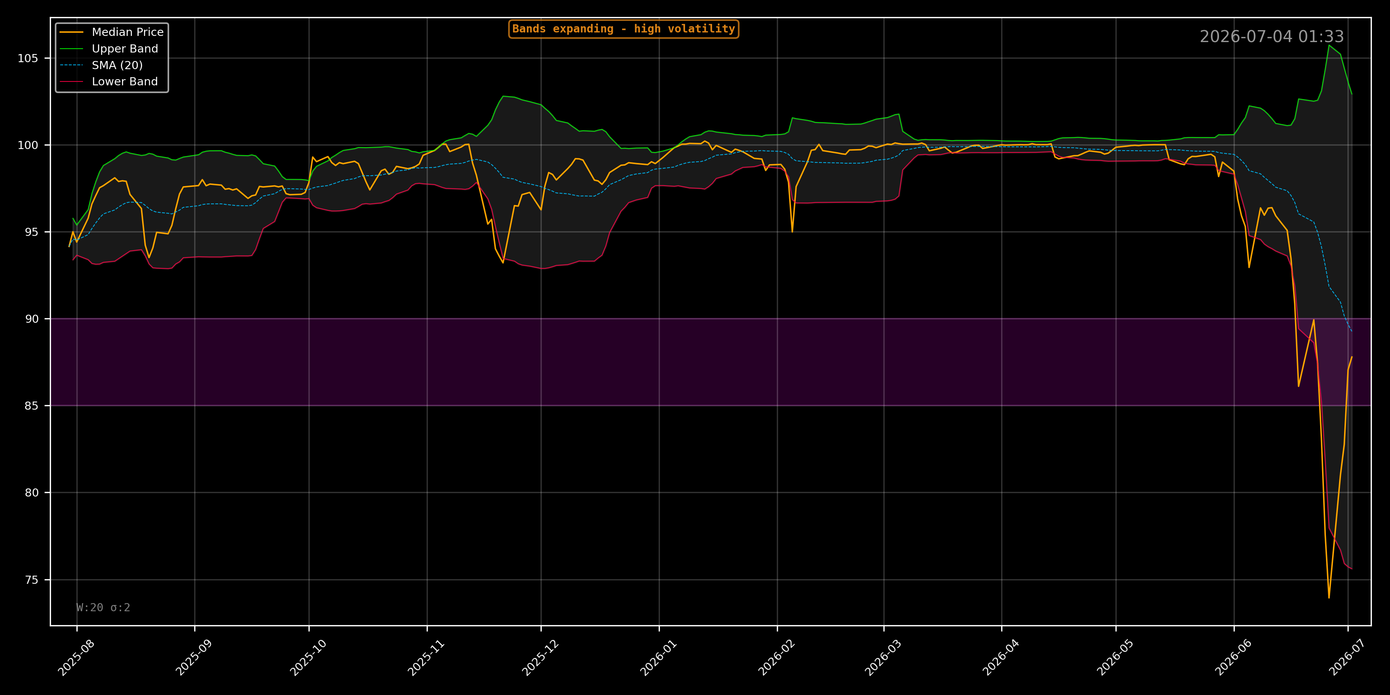Click the red Lower Band legend line
Image resolution: width=1390 pixels, height=695 pixels.
71,82
